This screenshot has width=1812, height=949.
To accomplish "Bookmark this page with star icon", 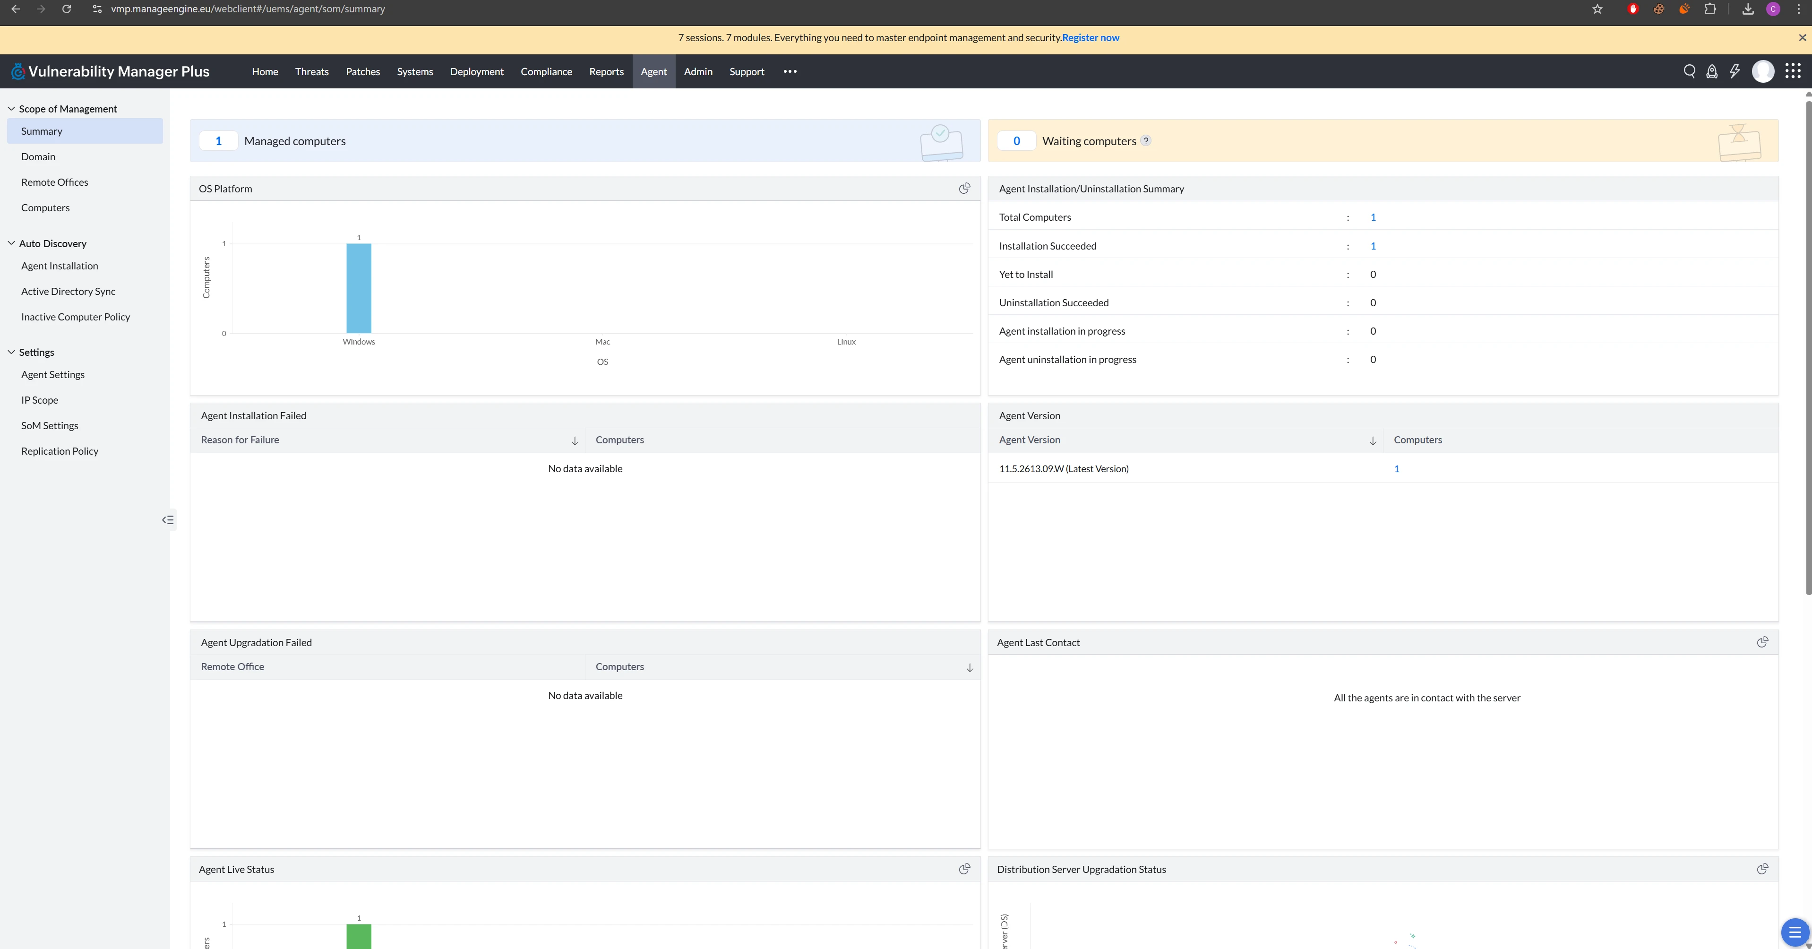I will click(1597, 9).
